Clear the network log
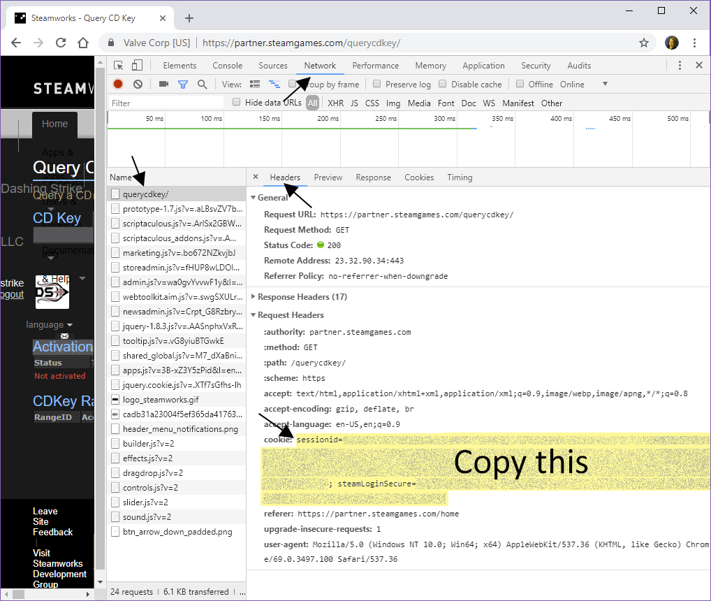 click(x=138, y=84)
